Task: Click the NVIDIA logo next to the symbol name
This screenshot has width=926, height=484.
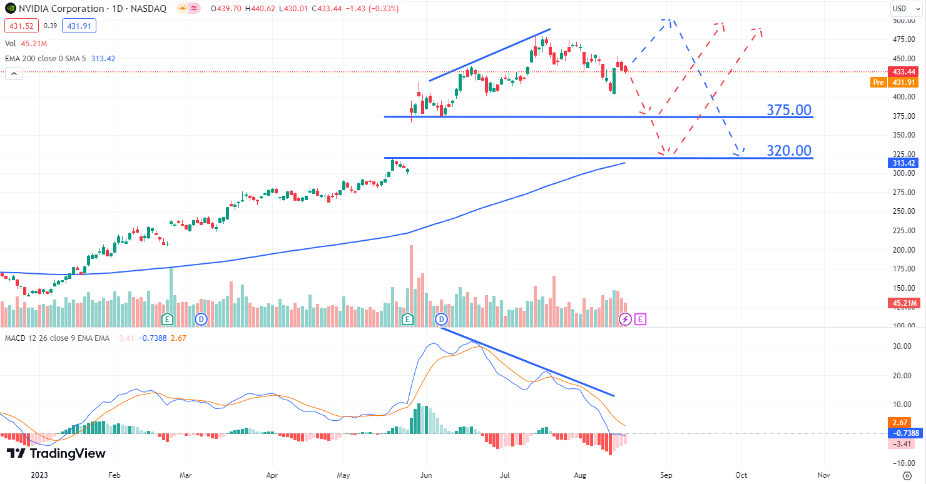Action: [10, 9]
